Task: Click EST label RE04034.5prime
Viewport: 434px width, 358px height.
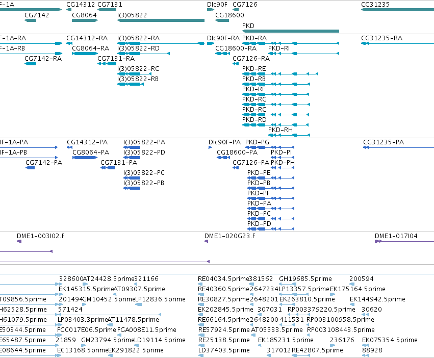Action: [224, 279]
